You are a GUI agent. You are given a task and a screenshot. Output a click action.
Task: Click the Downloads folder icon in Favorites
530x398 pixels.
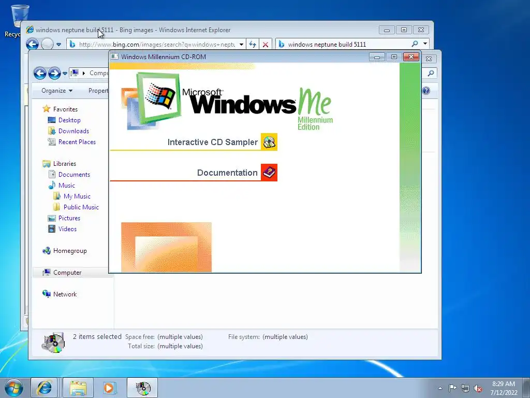click(52, 131)
